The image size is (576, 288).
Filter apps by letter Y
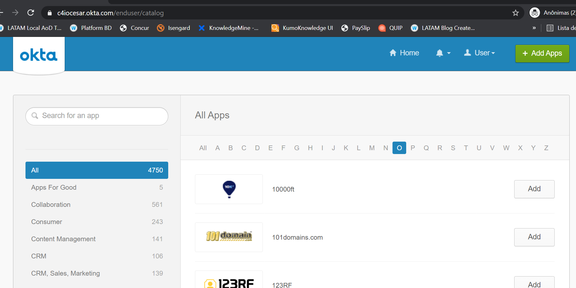point(533,148)
